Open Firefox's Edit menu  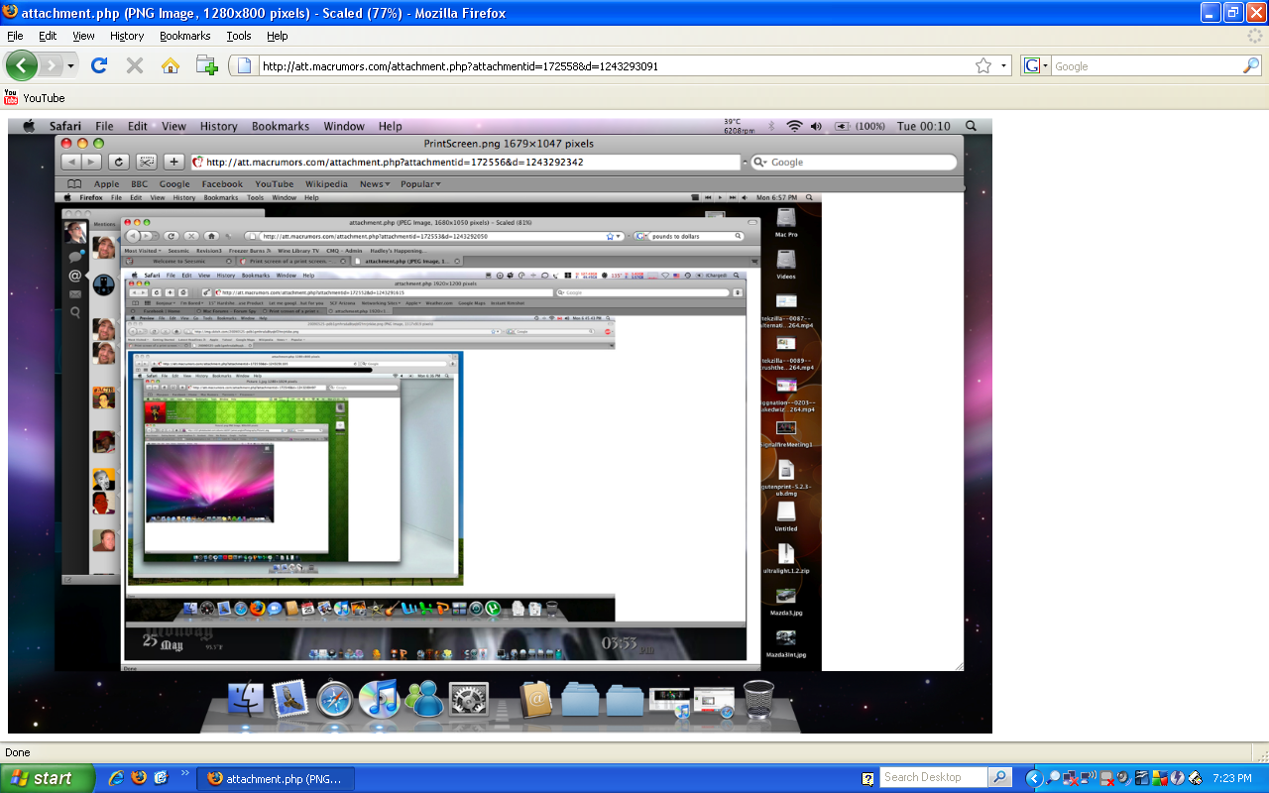coord(48,36)
